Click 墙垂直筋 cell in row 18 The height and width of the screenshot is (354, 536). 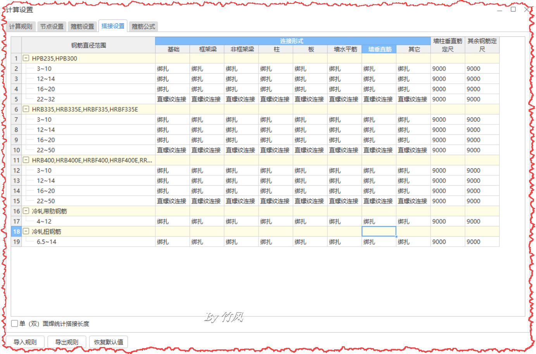click(379, 231)
